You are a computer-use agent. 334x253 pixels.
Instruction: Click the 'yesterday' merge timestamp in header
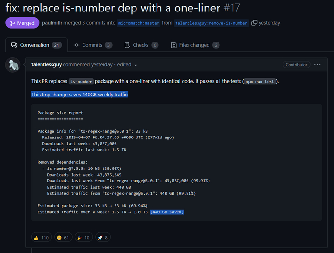(x=269, y=23)
